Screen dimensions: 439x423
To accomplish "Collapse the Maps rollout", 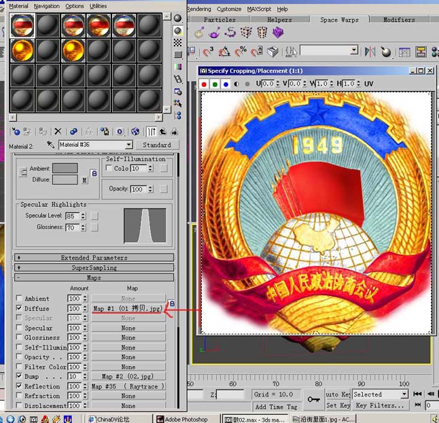I will pos(94,277).
